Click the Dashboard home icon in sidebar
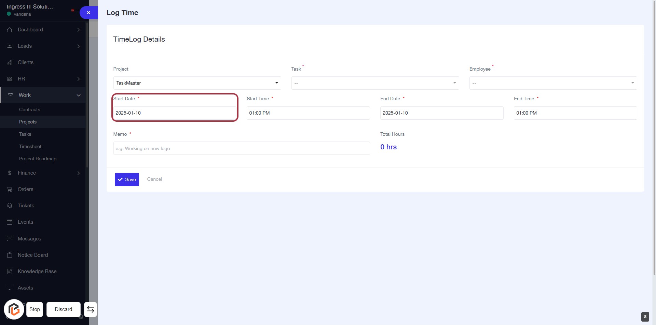The width and height of the screenshot is (656, 325). click(x=10, y=30)
